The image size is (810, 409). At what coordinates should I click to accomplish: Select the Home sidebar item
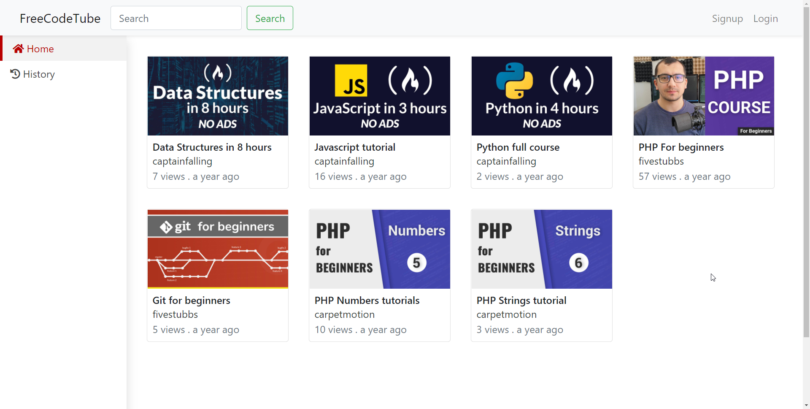(x=40, y=49)
